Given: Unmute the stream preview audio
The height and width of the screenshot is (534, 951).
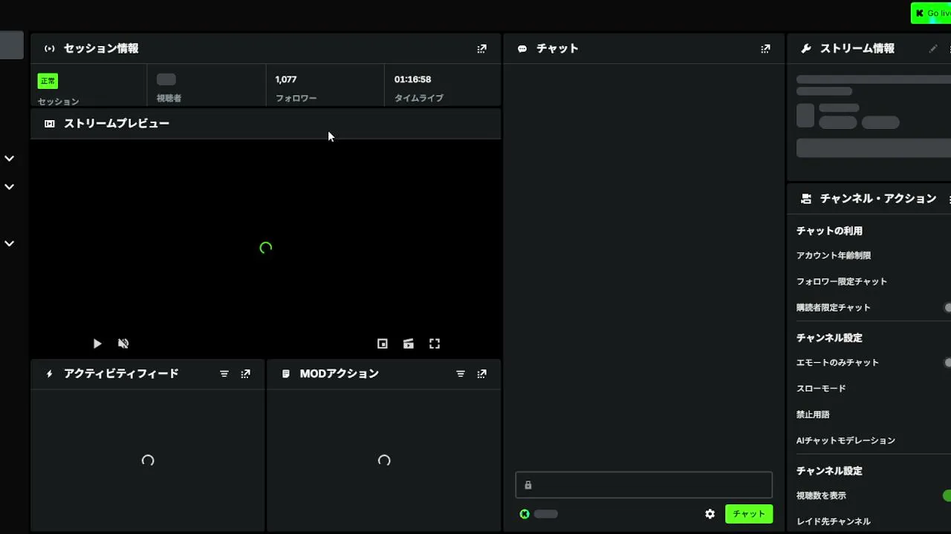Looking at the screenshot, I should click(x=123, y=343).
